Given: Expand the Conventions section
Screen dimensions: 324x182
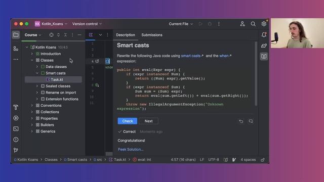Looking at the screenshot, I should [32, 106].
